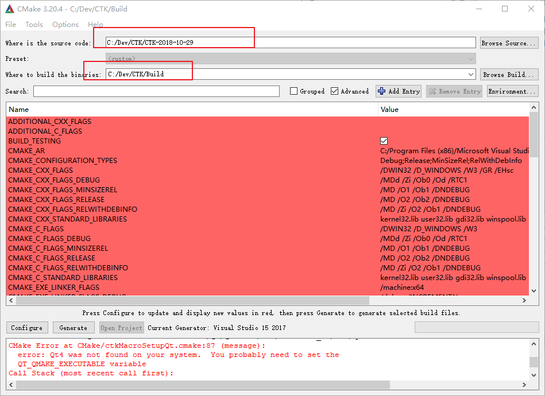Select the ADDITIONAL_C_FLAGS row
This screenshot has height=396, width=545.
[267, 131]
